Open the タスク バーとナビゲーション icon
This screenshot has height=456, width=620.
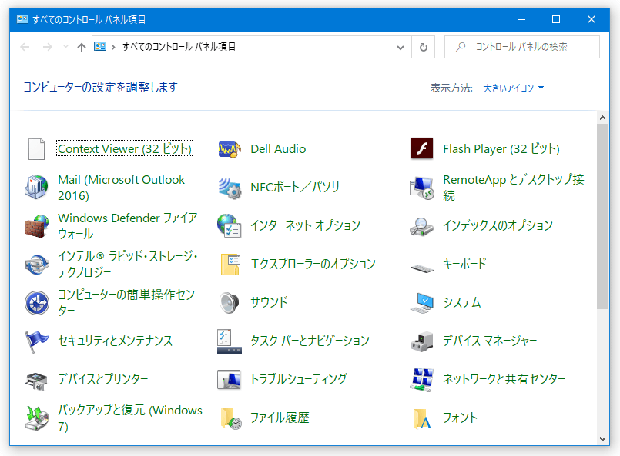[230, 341]
